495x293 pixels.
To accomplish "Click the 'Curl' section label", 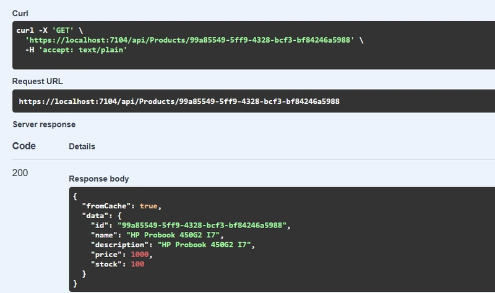I will (20, 13).
